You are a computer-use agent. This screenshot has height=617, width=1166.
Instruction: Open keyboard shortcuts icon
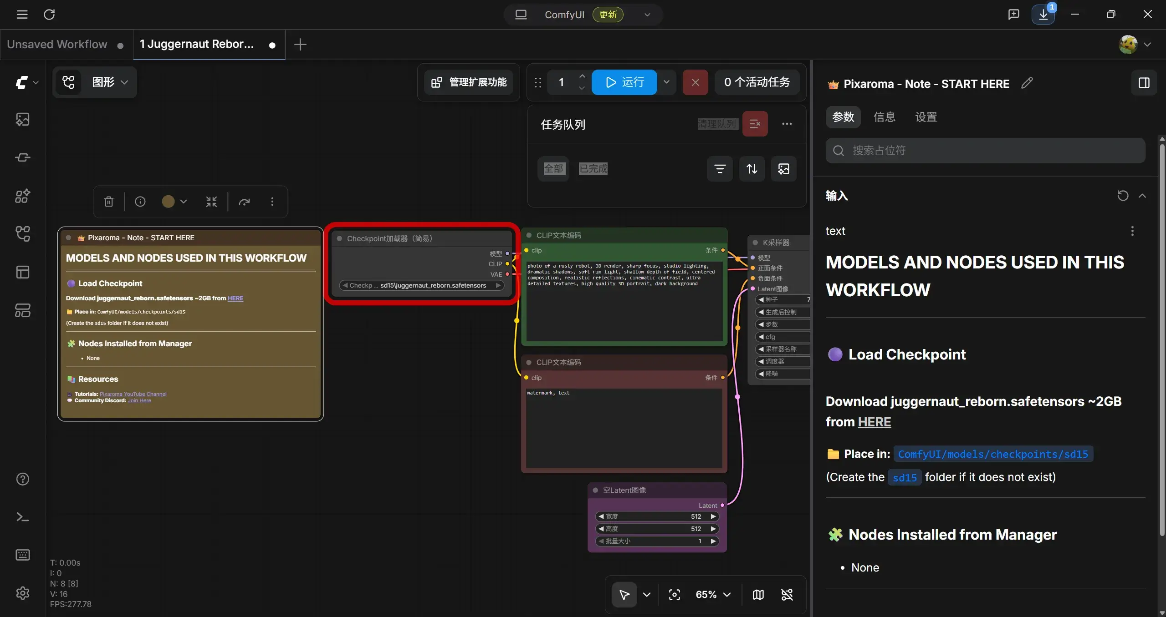pyautogui.click(x=23, y=555)
